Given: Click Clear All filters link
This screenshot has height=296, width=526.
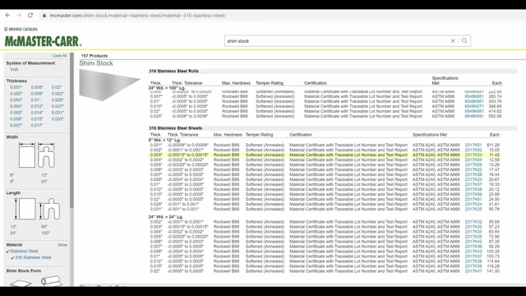Looking at the screenshot, I should (x=60, y=56).
